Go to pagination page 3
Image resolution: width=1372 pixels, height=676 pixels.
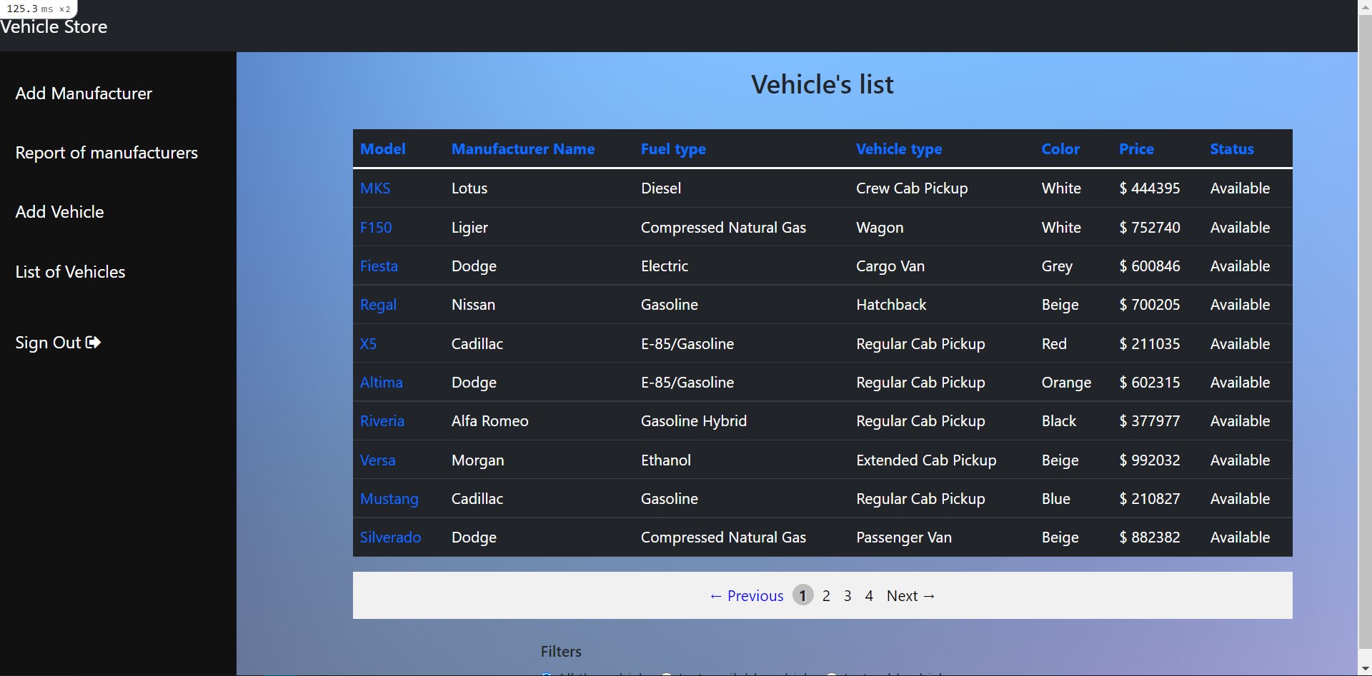click(x=847, y=596)
